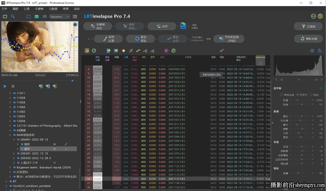Screen dimensions: 326x191
Task: Select the 选片 folder in the tree
Action: pos(48,149)
